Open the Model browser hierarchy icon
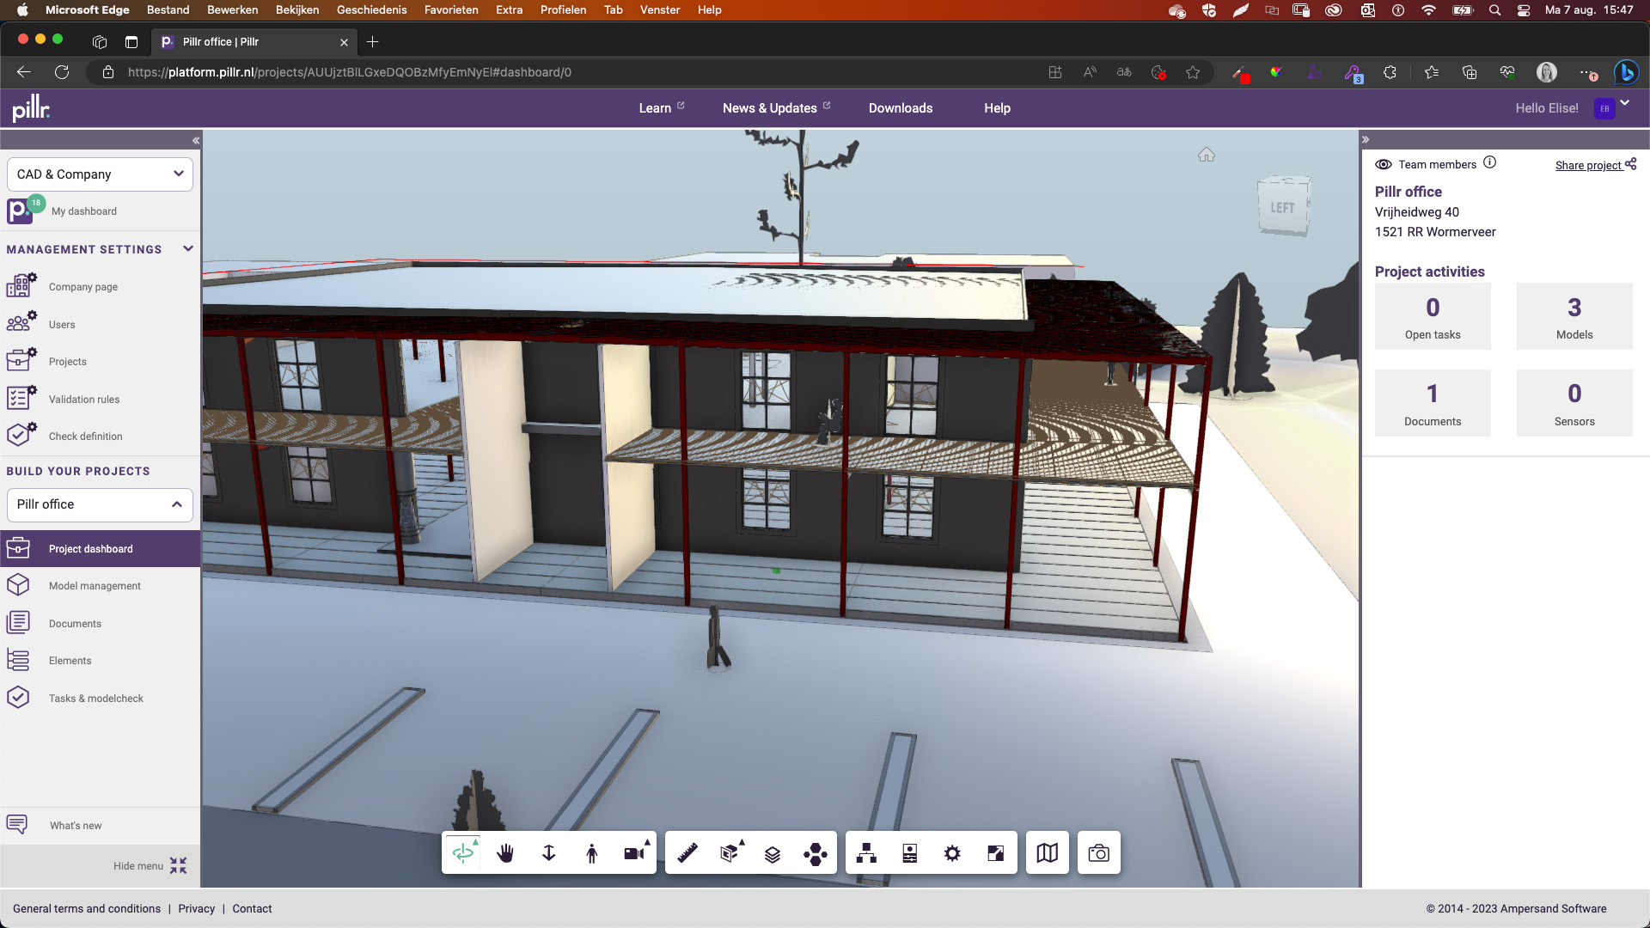The width and height of the screenshot is (1650, 928). (x=867, y=852)
